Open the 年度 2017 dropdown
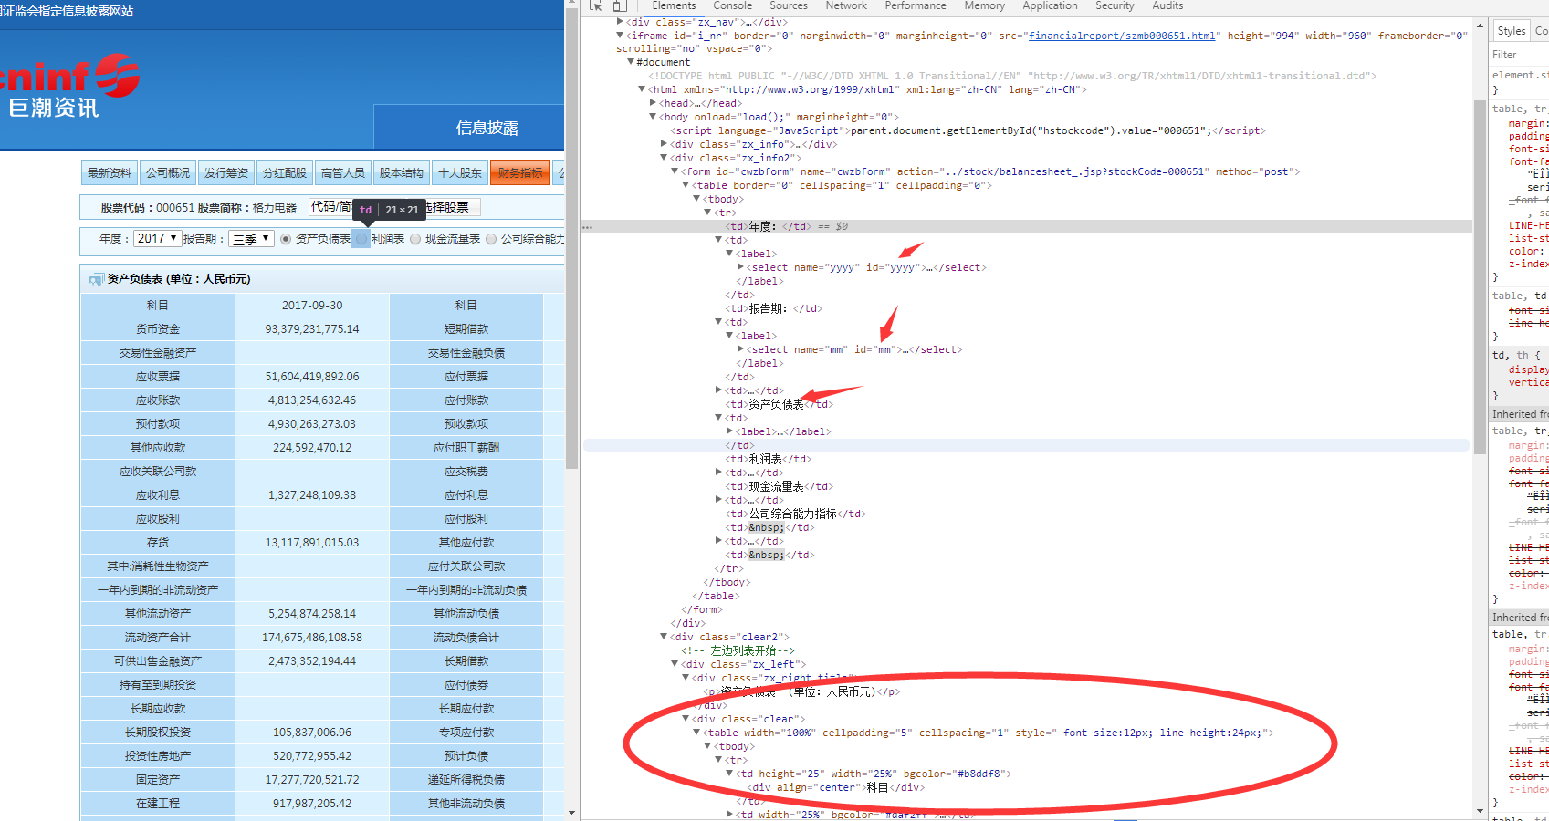The width and height of the screenshot is (1549, 821). pos(157,238)
